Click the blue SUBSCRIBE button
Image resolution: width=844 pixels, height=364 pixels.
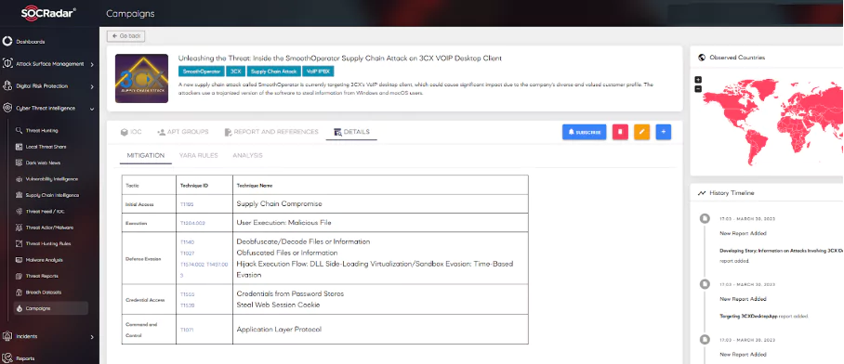click(584, 132)
